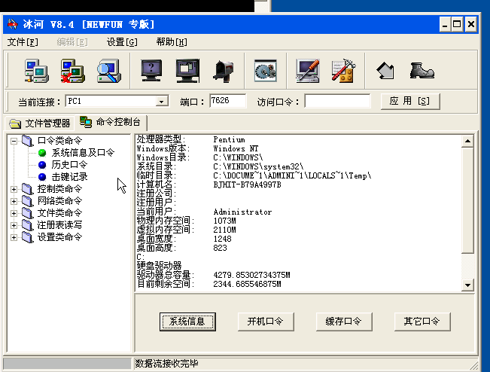Viewport: 490px width, 372px height.
Task: Click the C:\WINDOWS\system32\ directory value
Action: [258, 166]
